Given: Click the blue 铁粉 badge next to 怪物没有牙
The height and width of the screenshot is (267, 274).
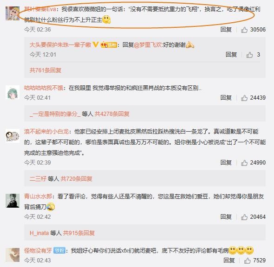Looking at the screenshot, I should tap(59, 251).
